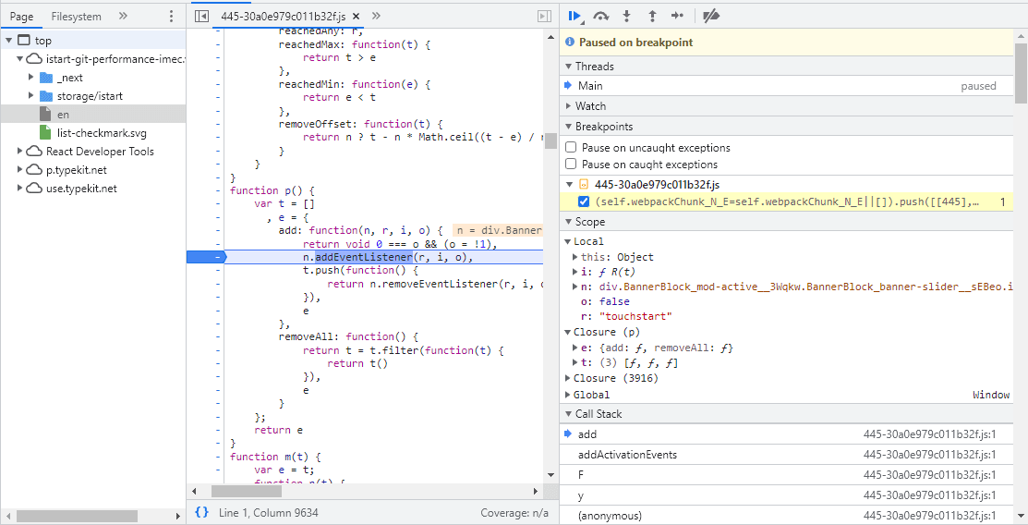The width and height of the screenshot is (1028, 525).
Task: Click the navigator horizontal scrollbar thumb
Action: click(78, 517)
